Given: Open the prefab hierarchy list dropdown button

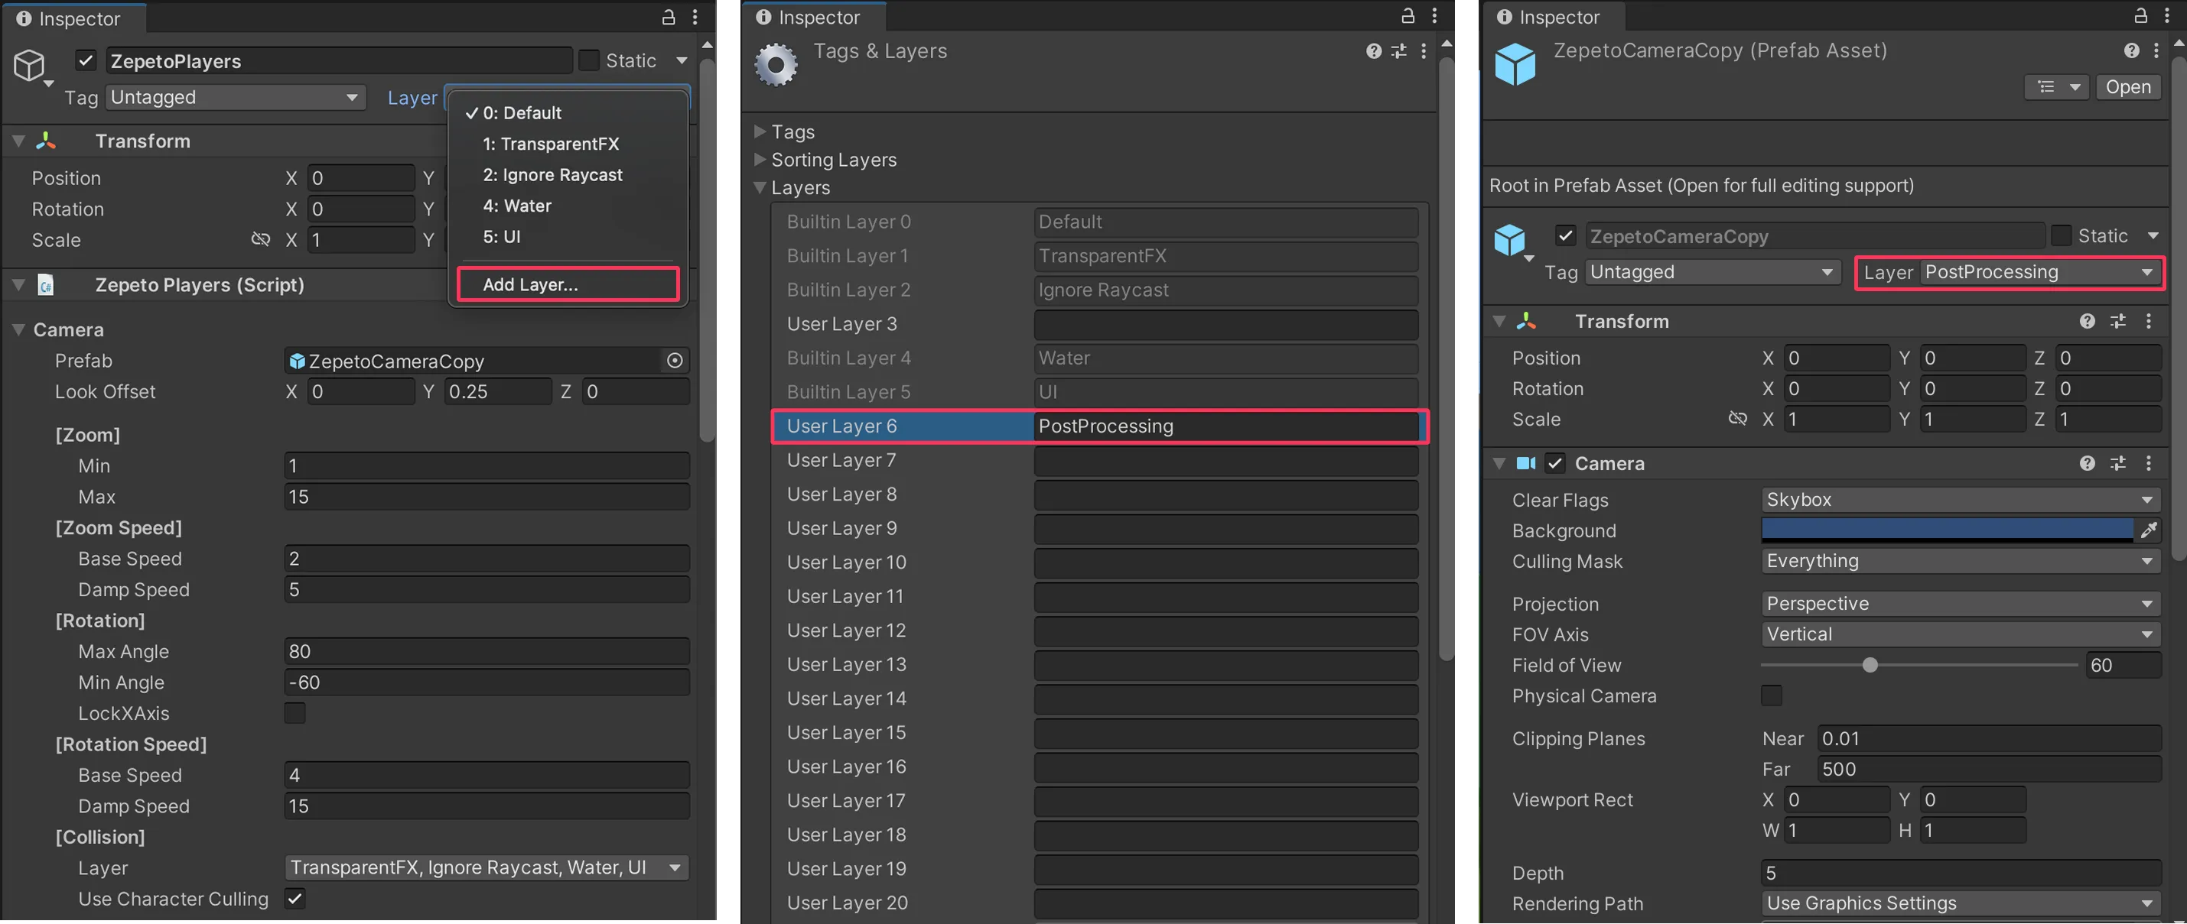Looking at the screenshot, I should [x=2056, y=86].
